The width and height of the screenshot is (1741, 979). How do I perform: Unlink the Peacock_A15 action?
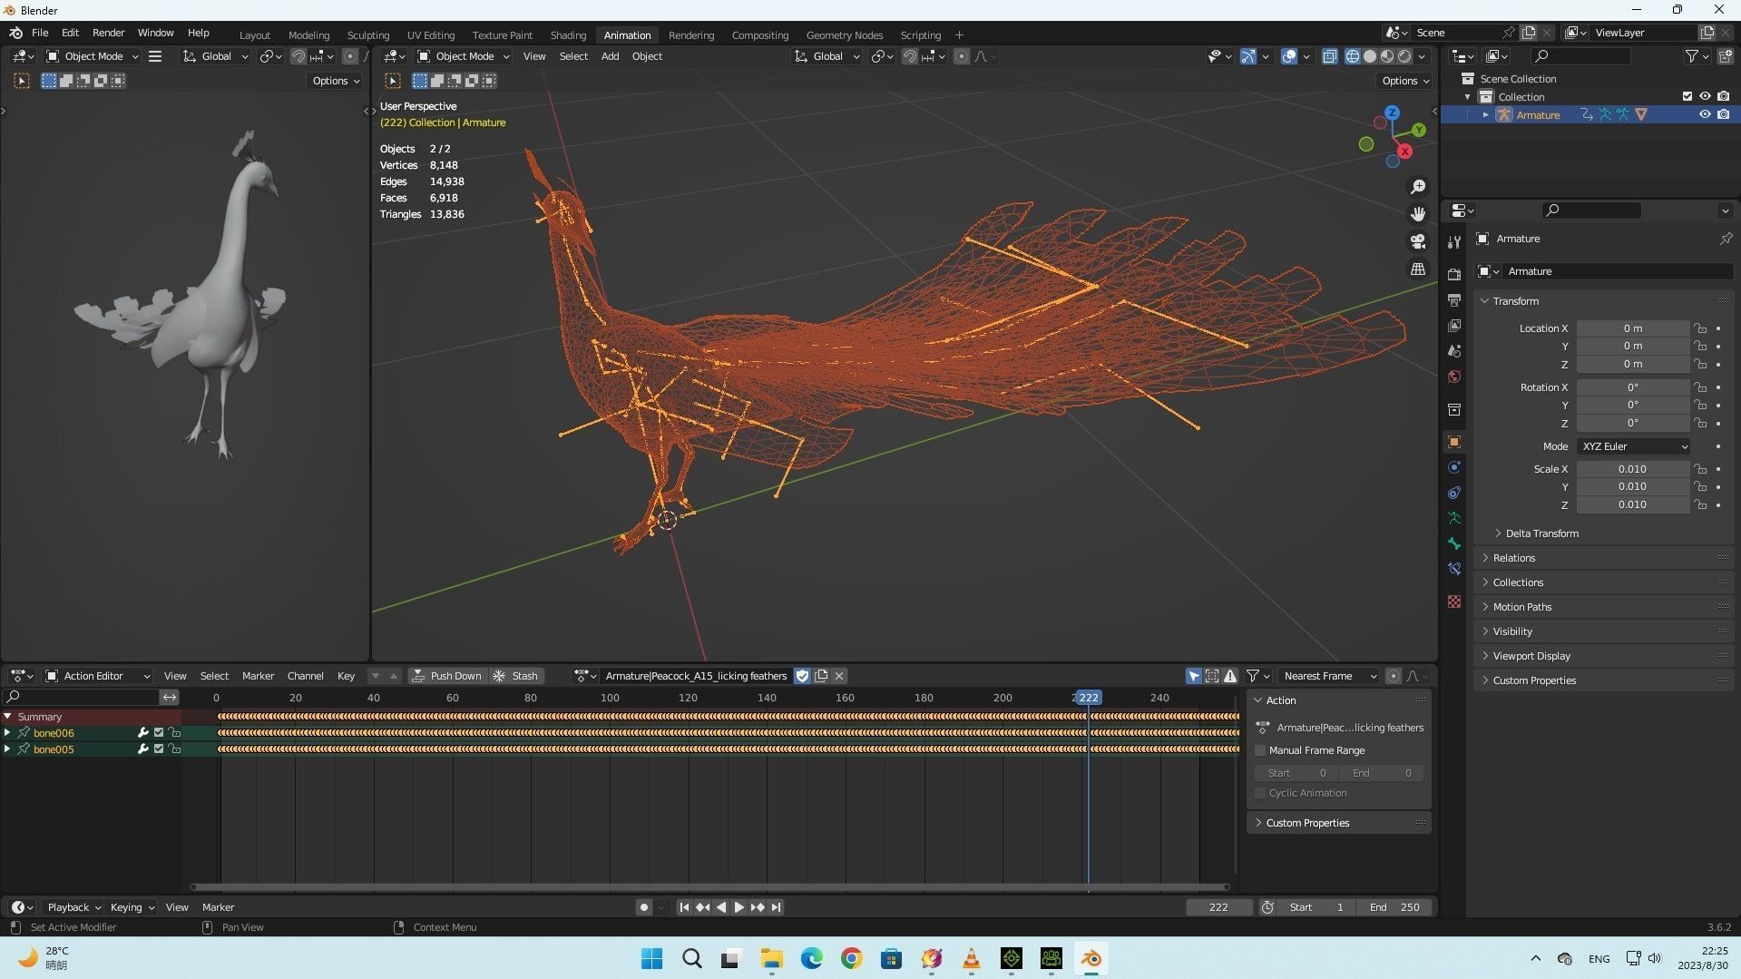tap(839, 676)
